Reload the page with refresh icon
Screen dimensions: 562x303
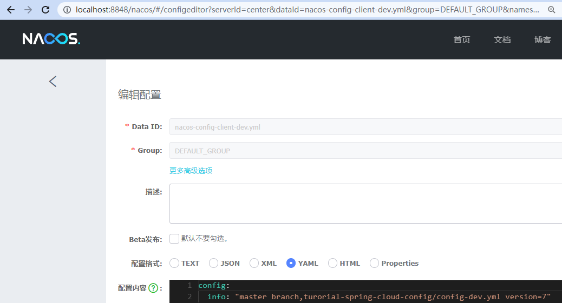click(x=45, y=10)
